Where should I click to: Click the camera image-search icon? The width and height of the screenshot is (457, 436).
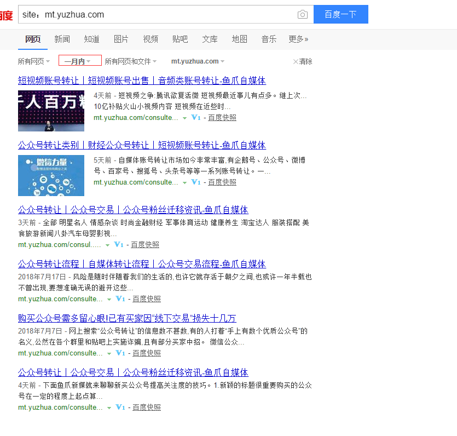pyautogui.click(x=303, y=14)
